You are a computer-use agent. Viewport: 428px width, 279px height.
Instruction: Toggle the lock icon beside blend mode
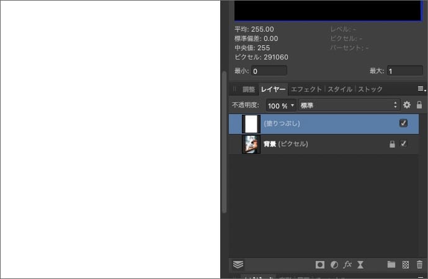coord(419,105)
